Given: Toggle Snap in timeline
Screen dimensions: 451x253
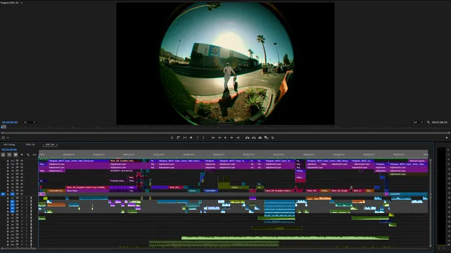Looking at the screenshot, I should (x=9, y=154).
